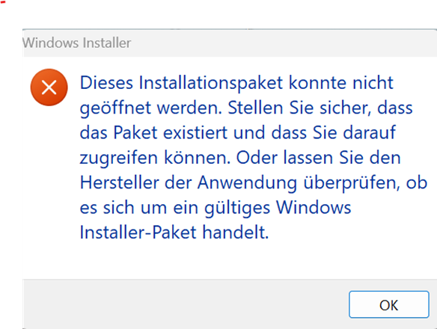Screen dimensions: 437x329
Task: Click the red error X icon
Action: coord(49,87)
